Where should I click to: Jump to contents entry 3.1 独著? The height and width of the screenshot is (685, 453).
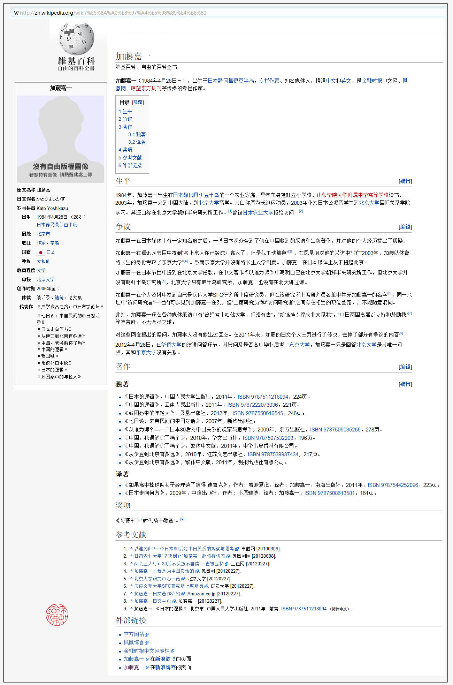137,134
